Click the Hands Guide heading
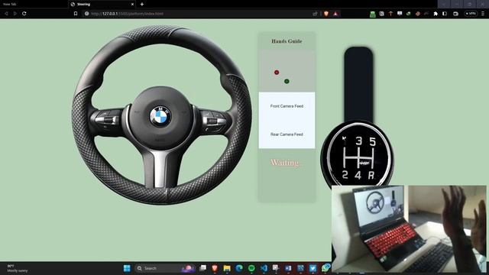 (x=287, y=41)
